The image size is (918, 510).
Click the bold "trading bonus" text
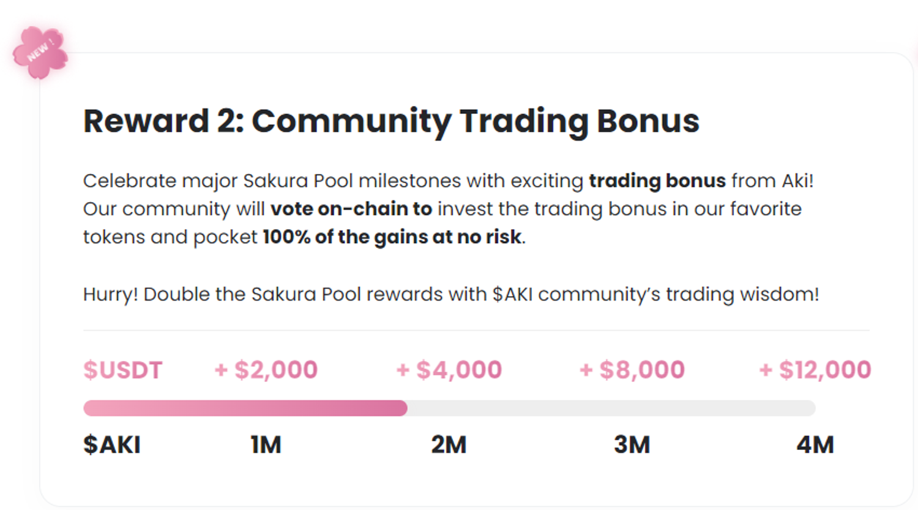click(657, 181)
